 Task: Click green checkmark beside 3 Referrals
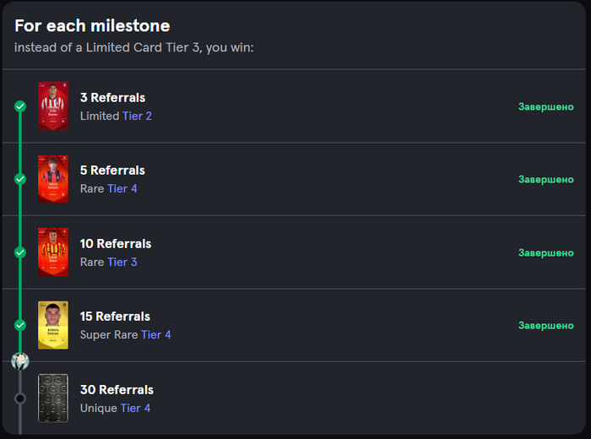(20, 106)
